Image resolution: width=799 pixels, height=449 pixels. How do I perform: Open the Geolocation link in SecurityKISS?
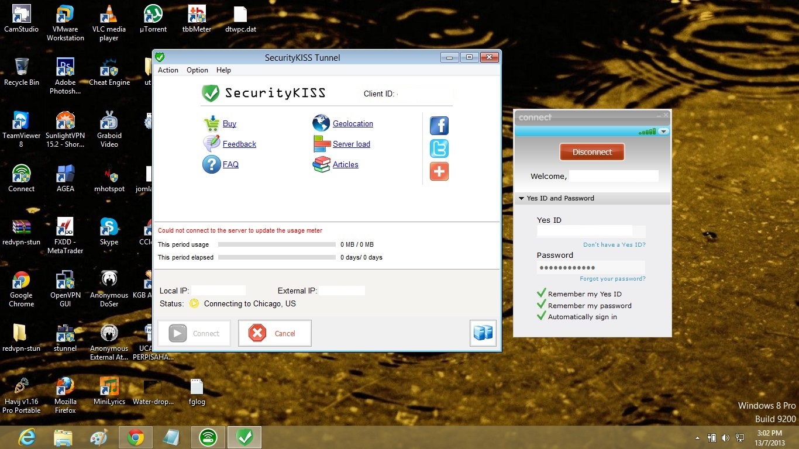click(353, 123)
